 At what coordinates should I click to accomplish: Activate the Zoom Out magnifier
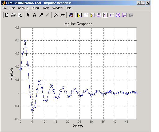(x=63, y=15)
